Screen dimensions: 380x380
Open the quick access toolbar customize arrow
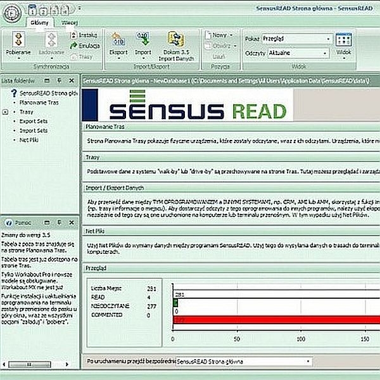80,8
